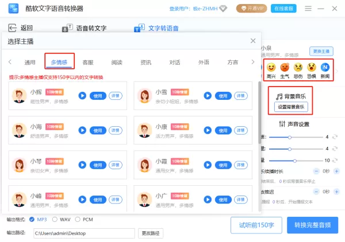Decrease 背景音乐 continue-play duration
345x242 pixels.
tap(316, 171)
